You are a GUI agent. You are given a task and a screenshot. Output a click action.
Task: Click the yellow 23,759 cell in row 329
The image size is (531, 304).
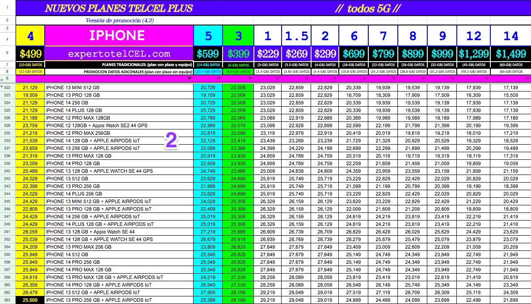point(30,125)
